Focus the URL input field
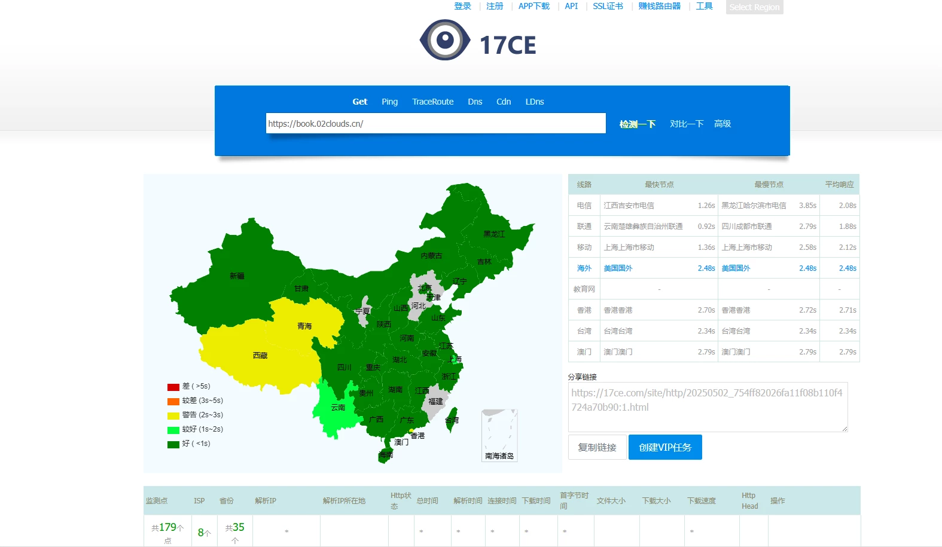The width and height of the screenshot is (942, 547). [435, 124]
